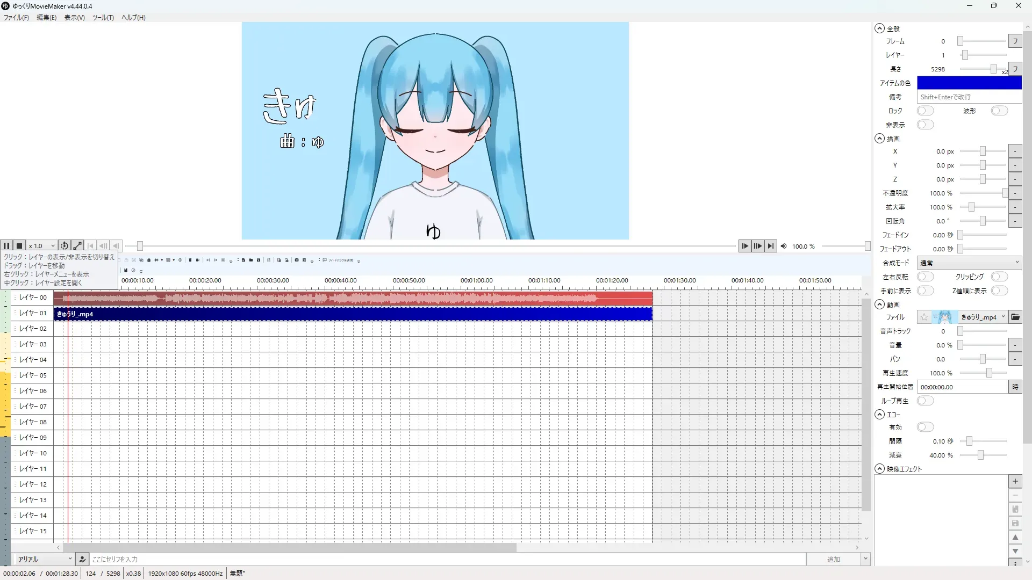This screenshot has height=580, width=1032.
Task: Click the save project floppy icon
Action: coord(259,260)
